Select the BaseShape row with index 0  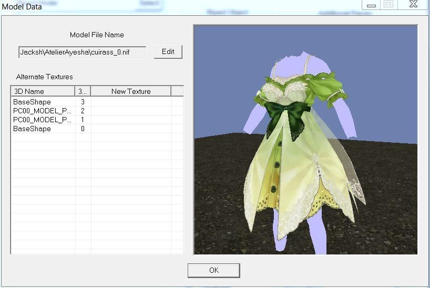coord(97,129)
